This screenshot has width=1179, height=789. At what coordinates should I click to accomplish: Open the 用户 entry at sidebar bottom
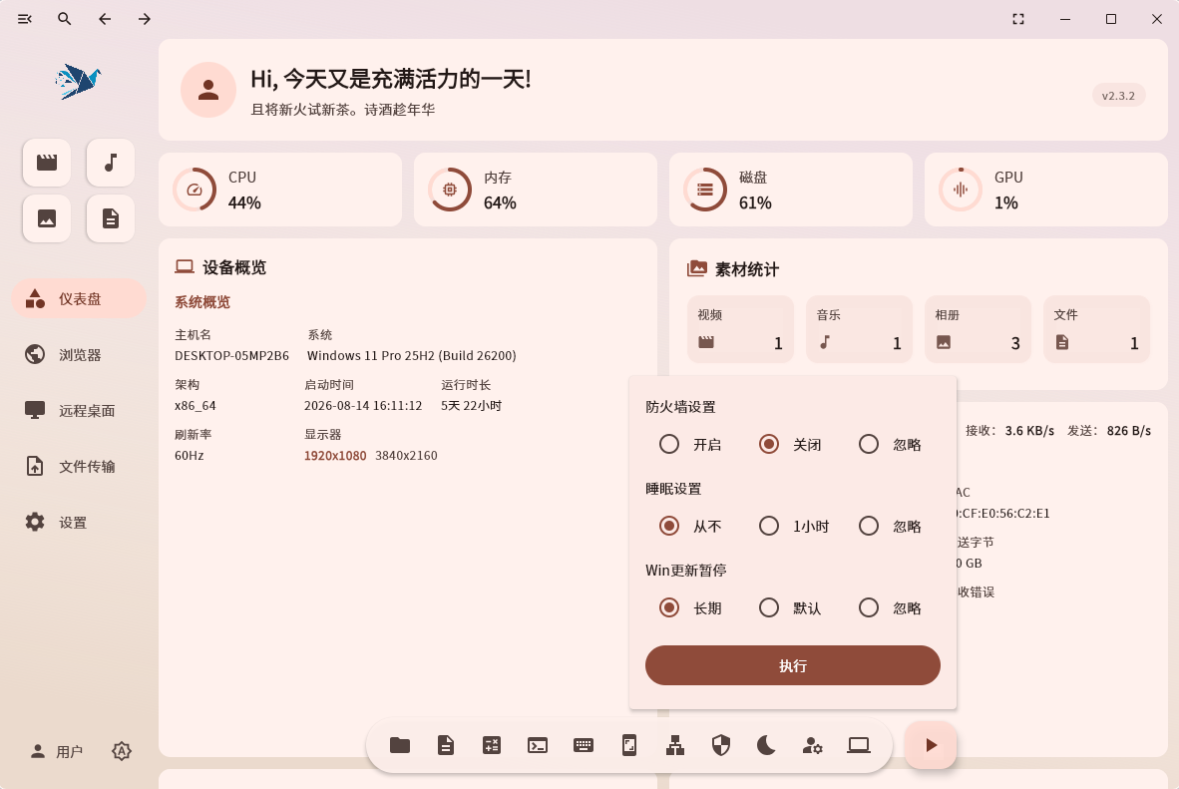pos(57,751)
